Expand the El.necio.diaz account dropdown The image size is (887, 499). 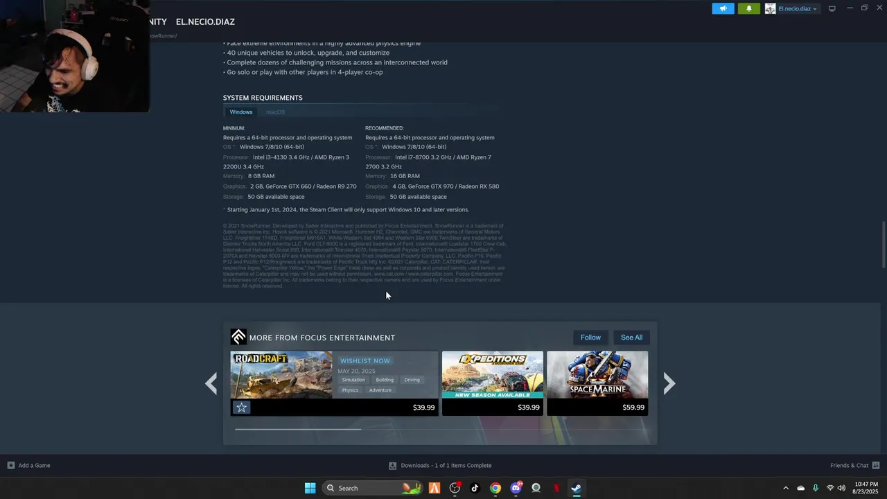coord(798,8)
